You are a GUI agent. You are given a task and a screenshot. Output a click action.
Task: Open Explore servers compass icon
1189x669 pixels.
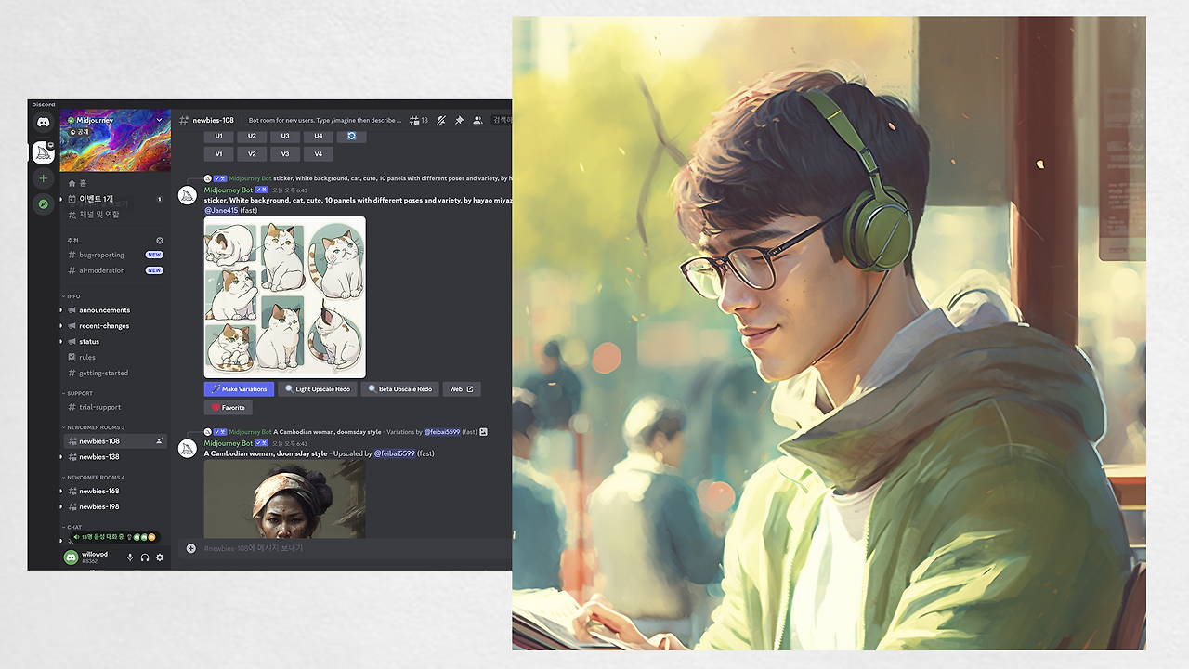(44, 203)
